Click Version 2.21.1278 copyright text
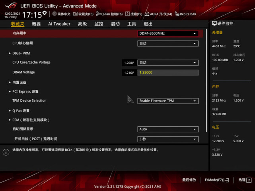Screen dimensions: 255x191 click(127, 187)
